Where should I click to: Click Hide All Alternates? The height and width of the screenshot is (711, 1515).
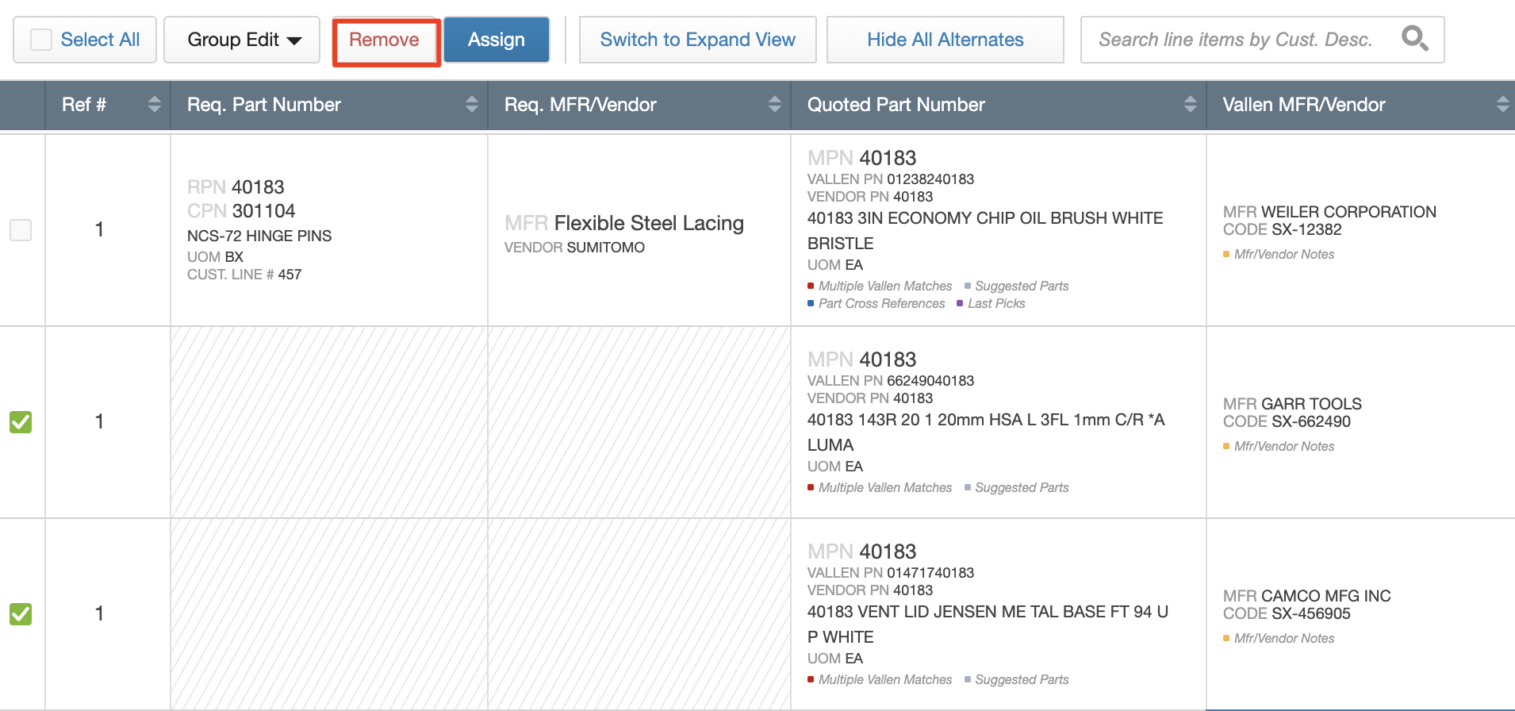click(945, 40)
